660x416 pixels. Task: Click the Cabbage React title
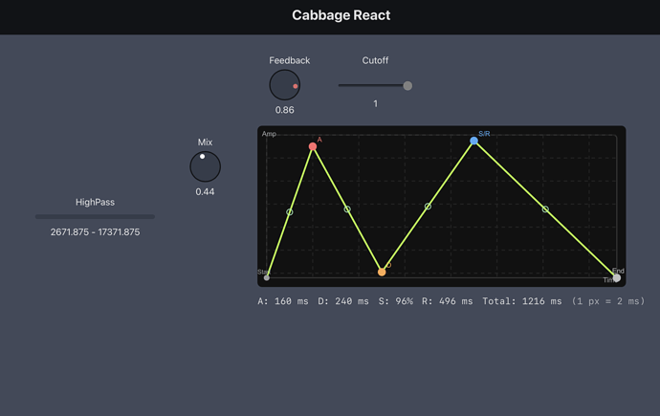341,15
